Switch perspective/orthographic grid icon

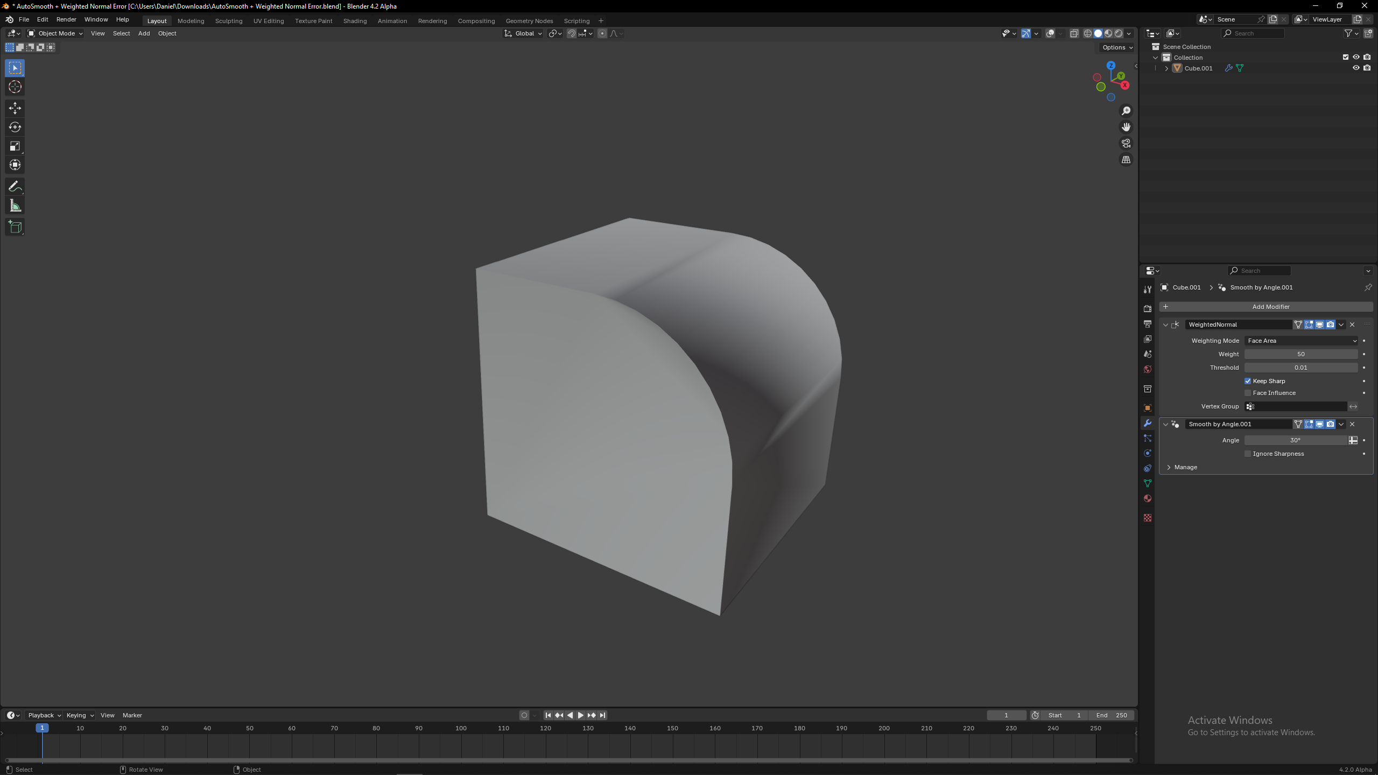1126,160
